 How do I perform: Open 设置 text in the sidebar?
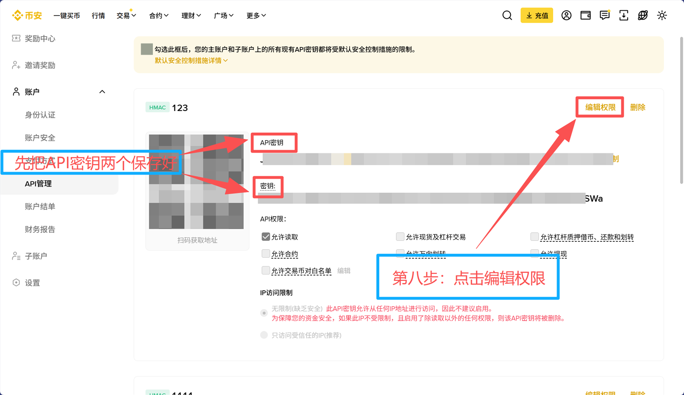pyautogui.click(x=32, y=283)
